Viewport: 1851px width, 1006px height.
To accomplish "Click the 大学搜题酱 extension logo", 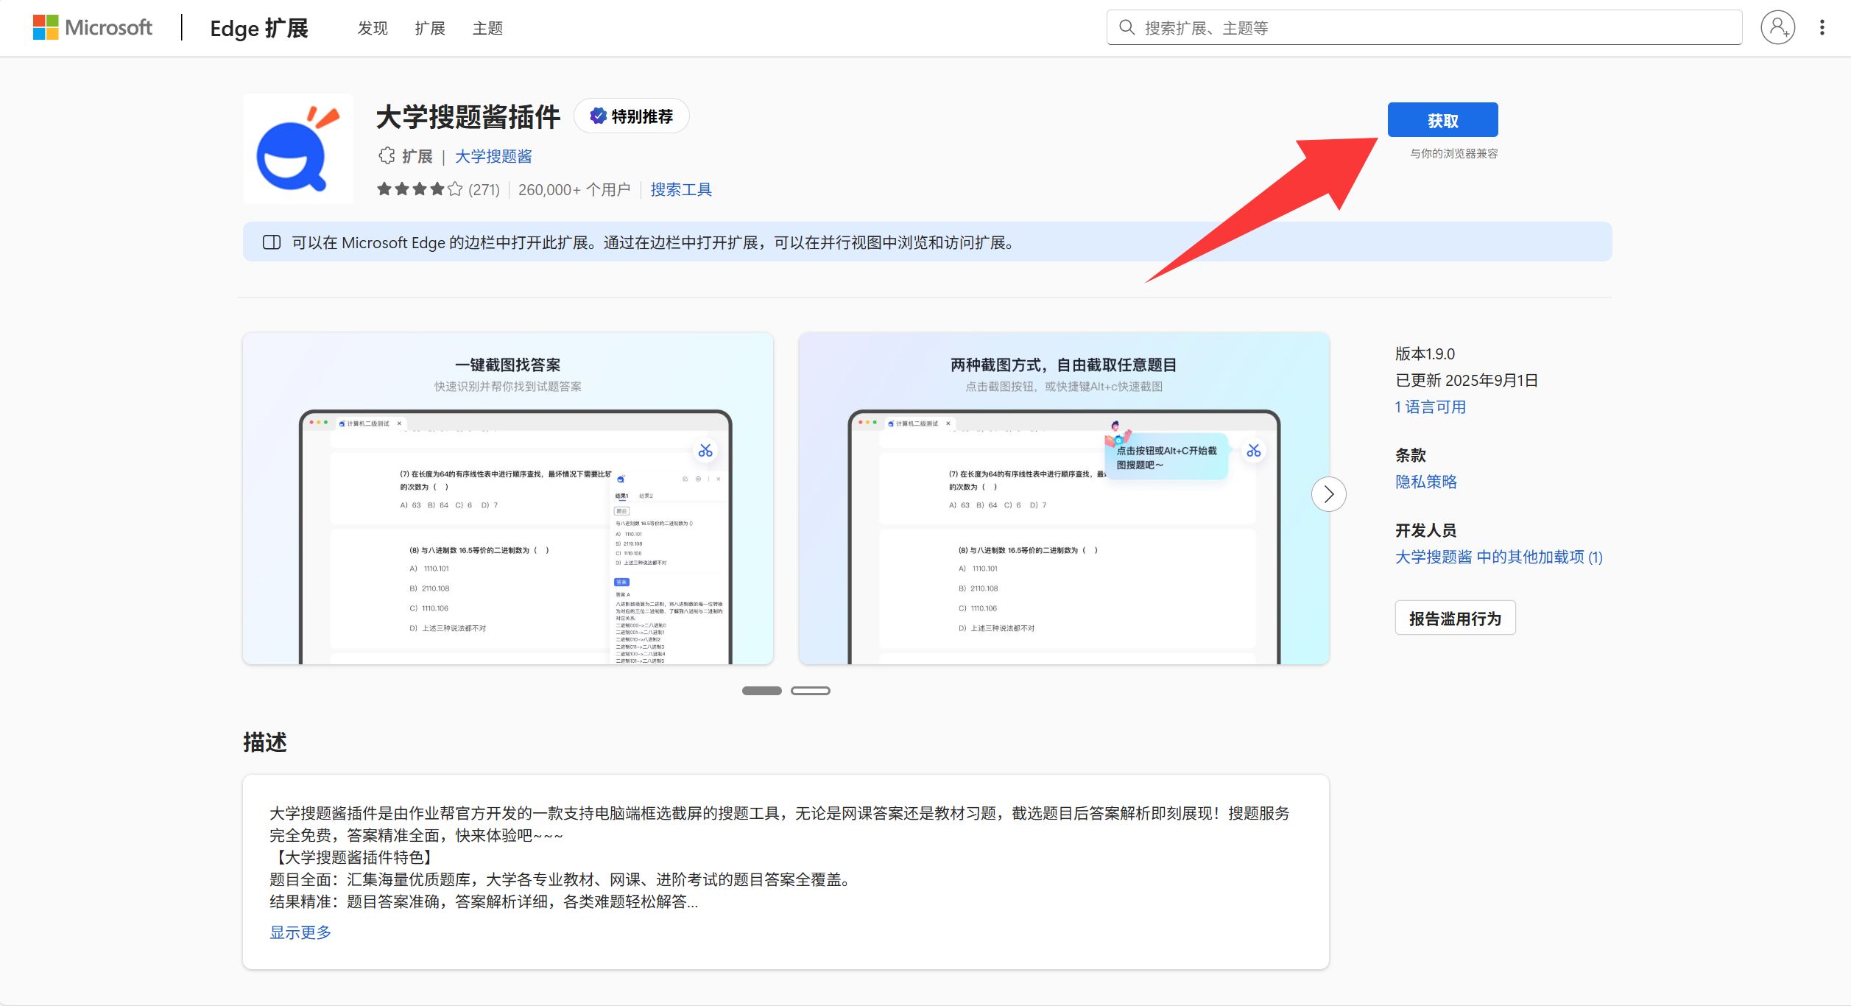I will click(x=298, y=149).
